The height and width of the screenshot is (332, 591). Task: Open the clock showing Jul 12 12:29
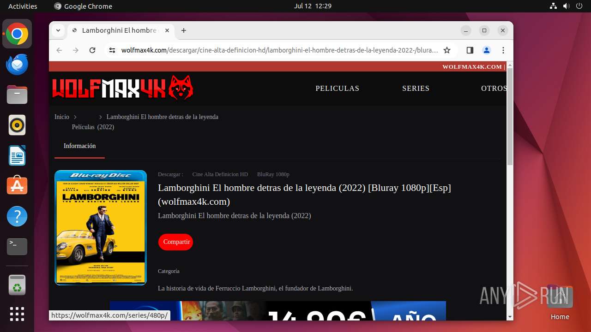(x=313, y=6)
